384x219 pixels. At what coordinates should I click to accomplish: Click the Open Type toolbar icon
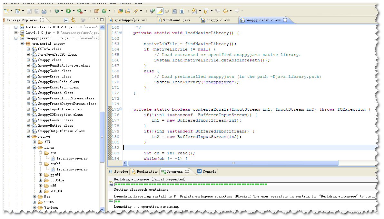[120, 11]
